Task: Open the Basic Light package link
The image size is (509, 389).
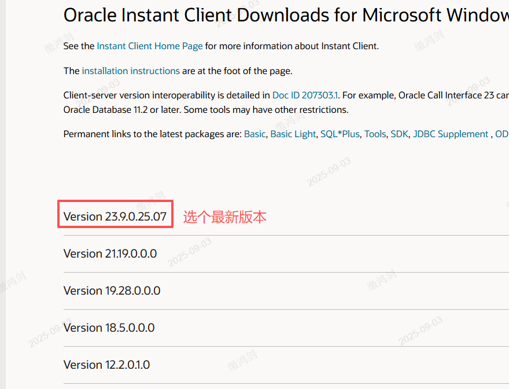Action: tap(293, 134)
